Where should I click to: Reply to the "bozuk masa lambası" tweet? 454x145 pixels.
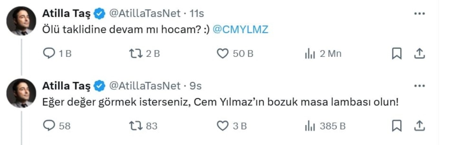(49, 126)
